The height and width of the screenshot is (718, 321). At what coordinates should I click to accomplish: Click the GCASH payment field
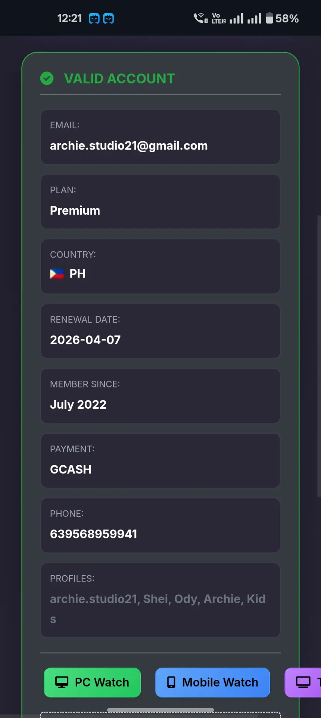160,460
